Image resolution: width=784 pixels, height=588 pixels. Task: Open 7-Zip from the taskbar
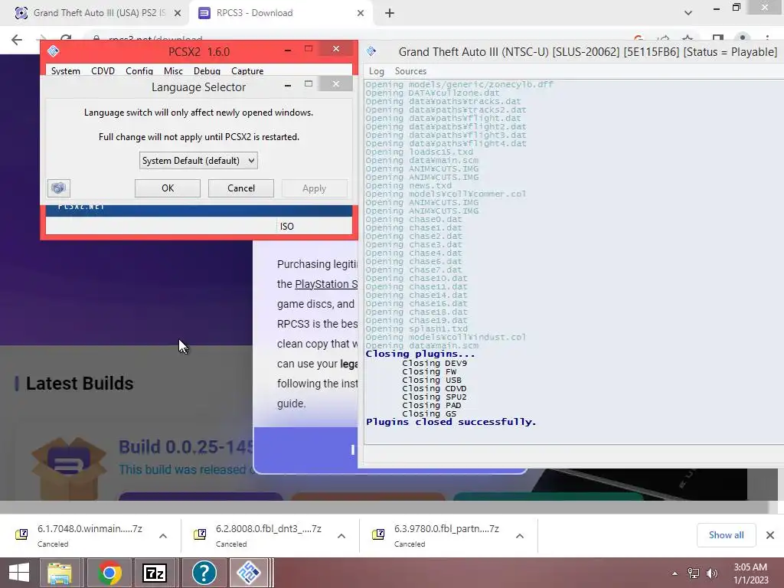pos(155,573)
